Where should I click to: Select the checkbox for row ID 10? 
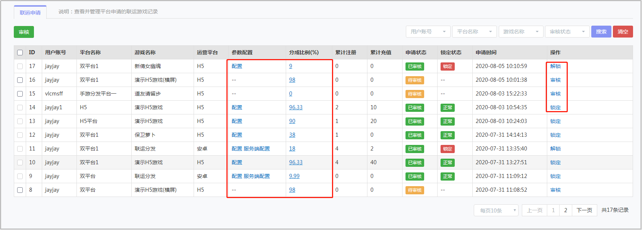[x=20, y=163]
